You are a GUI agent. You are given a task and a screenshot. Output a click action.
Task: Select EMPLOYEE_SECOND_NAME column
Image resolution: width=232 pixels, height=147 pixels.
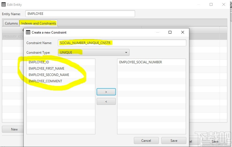point(61,75)
